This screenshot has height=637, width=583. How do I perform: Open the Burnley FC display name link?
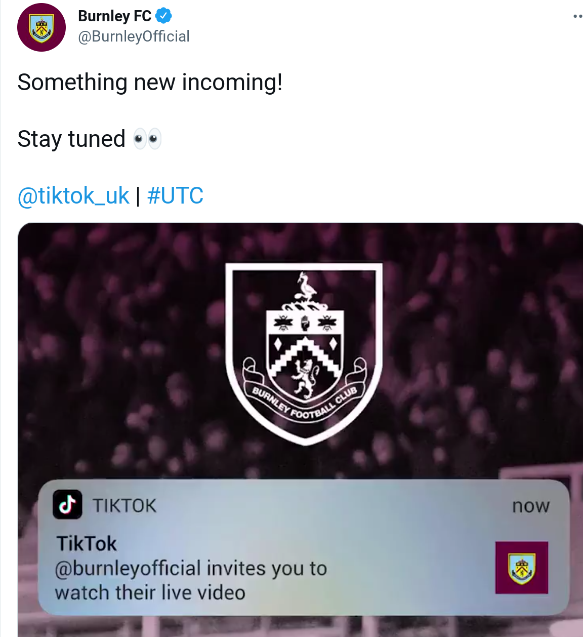pos(114,16)
